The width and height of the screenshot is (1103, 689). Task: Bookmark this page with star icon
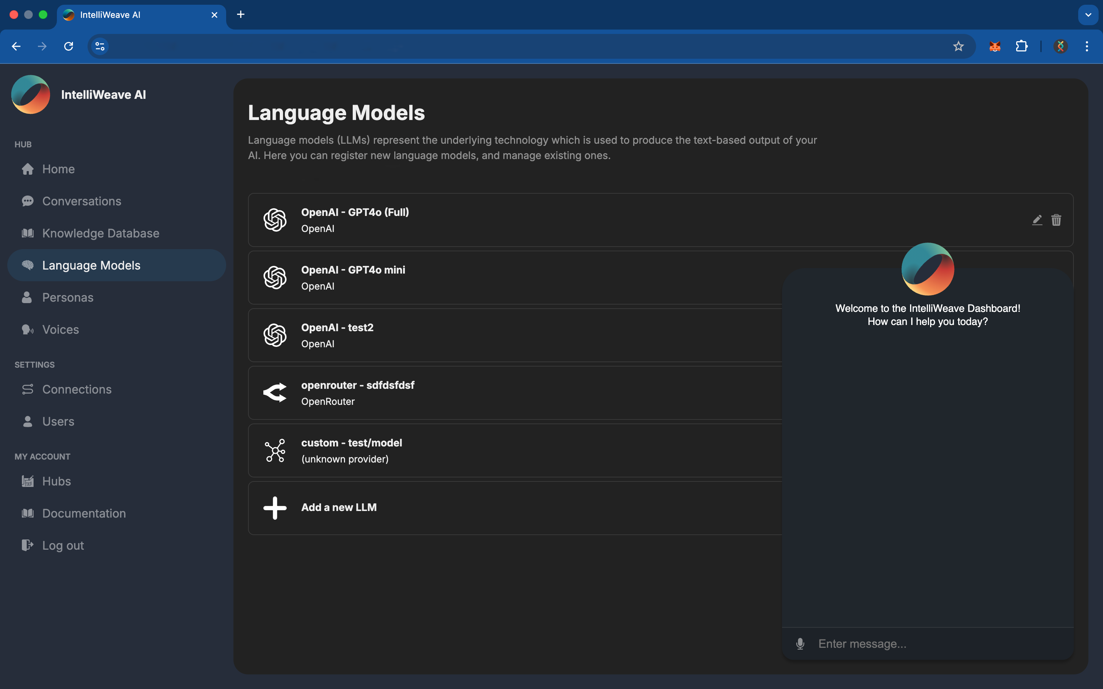coord(958,46)
